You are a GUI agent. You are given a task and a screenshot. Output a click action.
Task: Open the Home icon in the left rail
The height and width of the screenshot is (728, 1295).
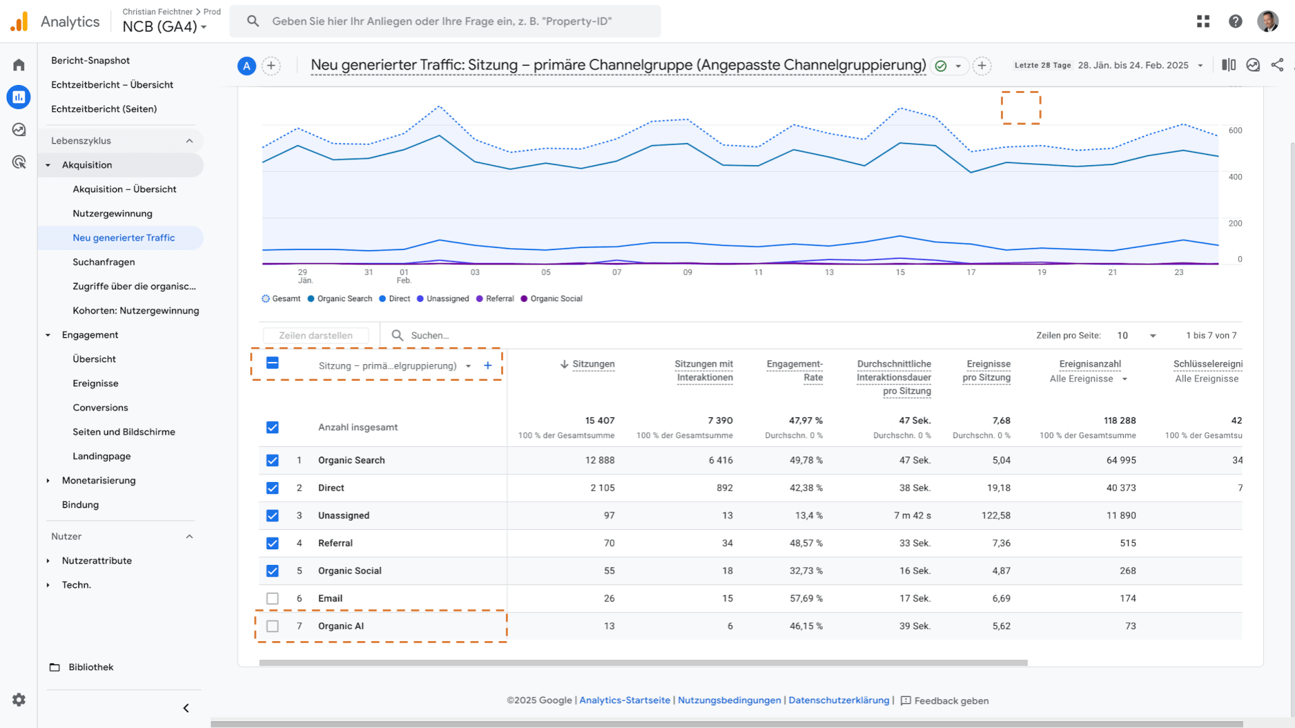click(x=19, y=65)
